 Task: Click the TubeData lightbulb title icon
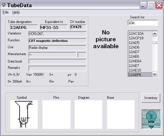click(x=4, y=5)
